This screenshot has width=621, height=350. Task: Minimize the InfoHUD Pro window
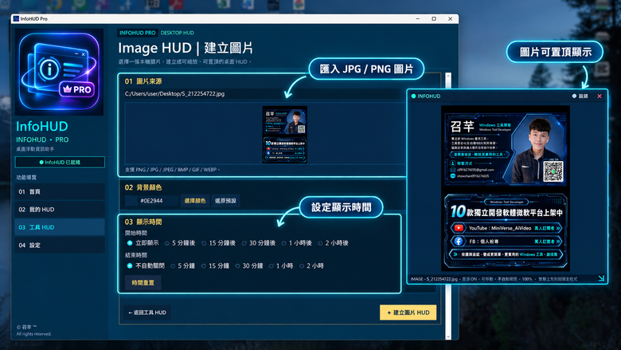(x=417, y=18)
